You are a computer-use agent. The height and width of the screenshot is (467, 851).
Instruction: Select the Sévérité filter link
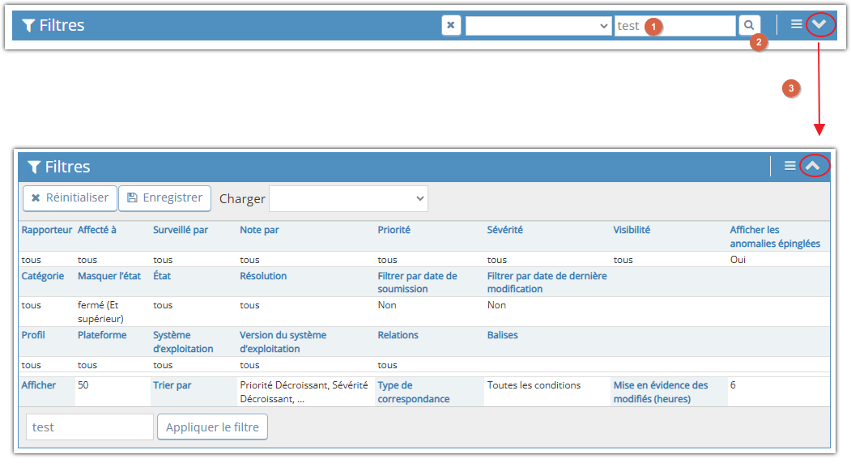pos(504,230)
